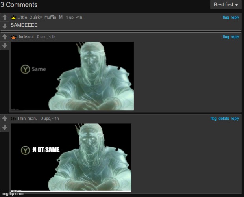Viewport: 244px width, 197px height.
Task: Open Thin-man.'s 'NOT SAME' meme image
Action: point(71,158)
